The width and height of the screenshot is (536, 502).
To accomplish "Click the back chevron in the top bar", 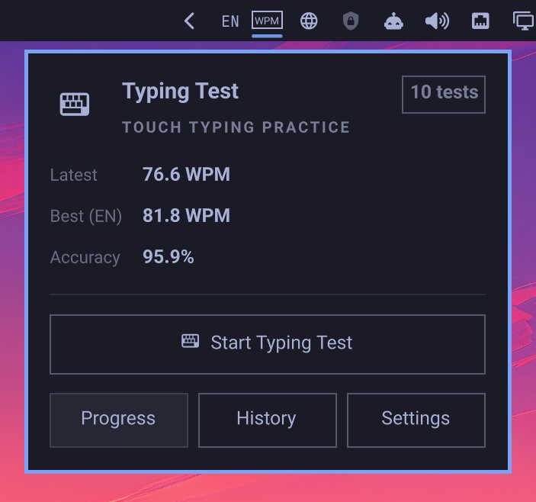I will pos(189,21).
